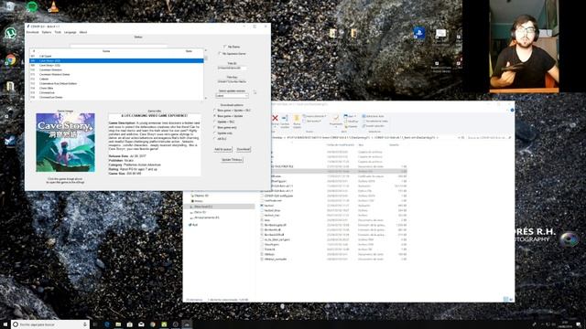
Task: Click the Windows taskbar search box
Action: pos(49,324)
